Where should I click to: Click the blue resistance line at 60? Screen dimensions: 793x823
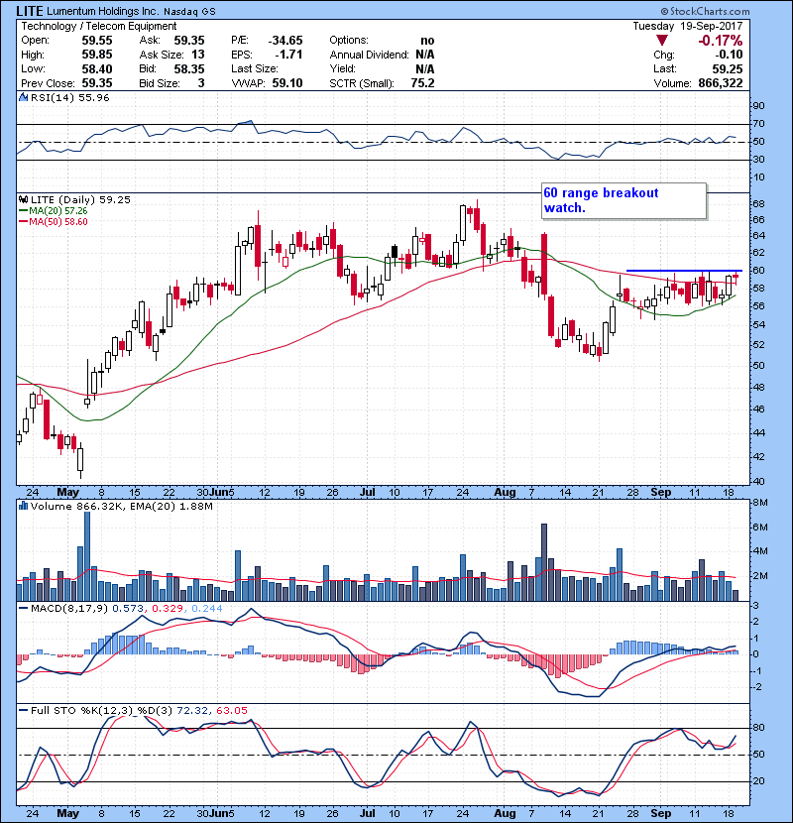pos(684,271)
